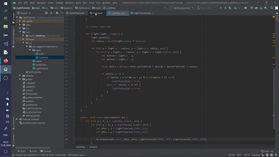The image size is (279, 157).
Task: Click the lights breadcrumb in navigation bar
Action: tap(97, 8)
